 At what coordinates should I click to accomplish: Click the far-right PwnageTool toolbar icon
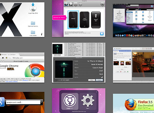tap(103, 4)
